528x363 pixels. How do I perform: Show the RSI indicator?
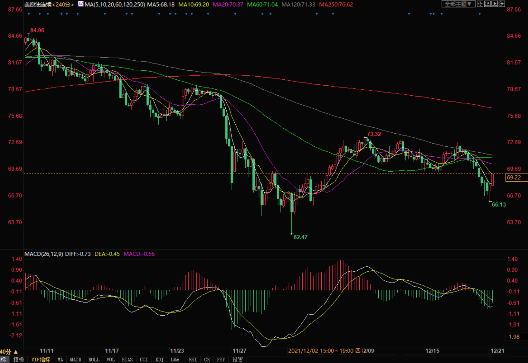click(x=192, y=360)
